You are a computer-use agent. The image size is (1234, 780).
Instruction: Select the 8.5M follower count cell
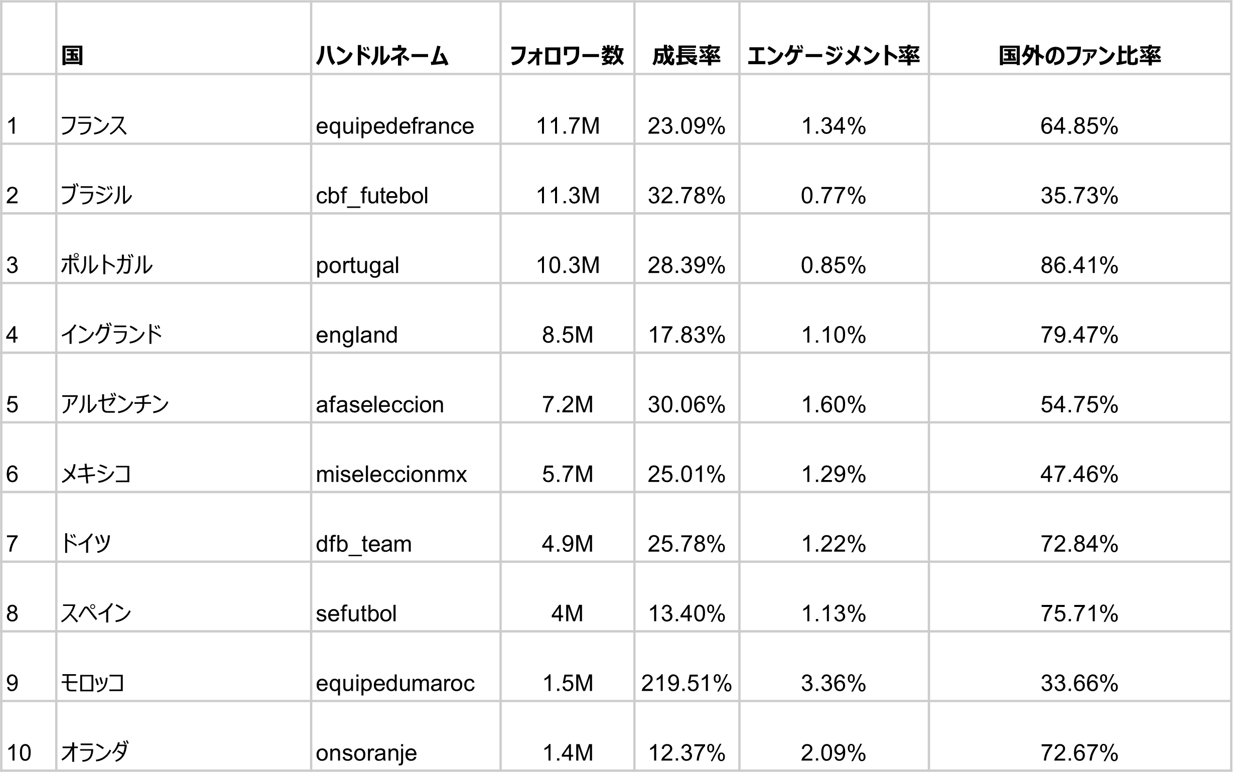point(567,318)
